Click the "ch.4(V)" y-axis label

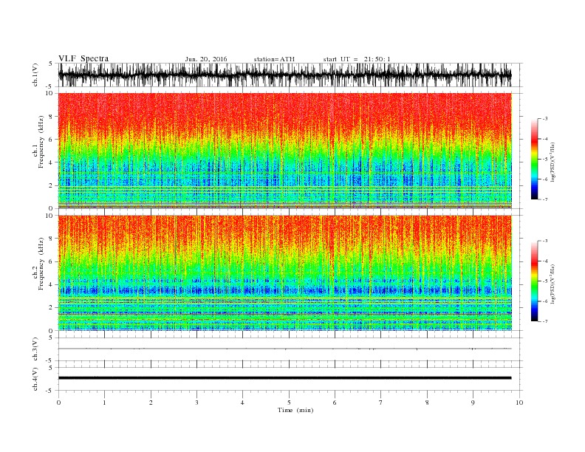coord(35,380)
